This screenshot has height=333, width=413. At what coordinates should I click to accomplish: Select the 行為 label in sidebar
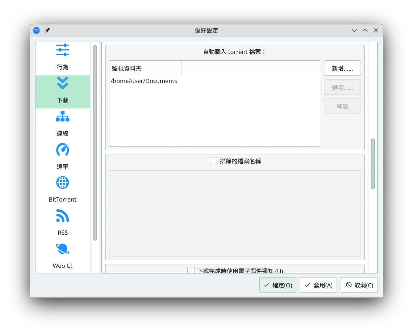pyautogui.click(x=62, y=67)
